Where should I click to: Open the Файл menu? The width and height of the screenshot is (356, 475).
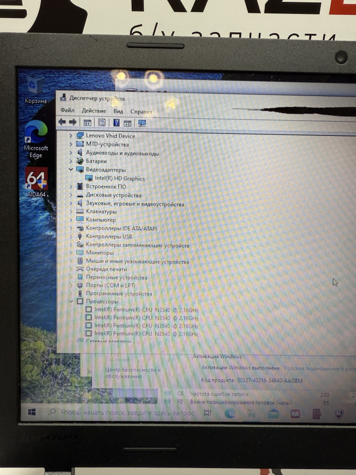[68, 110]
